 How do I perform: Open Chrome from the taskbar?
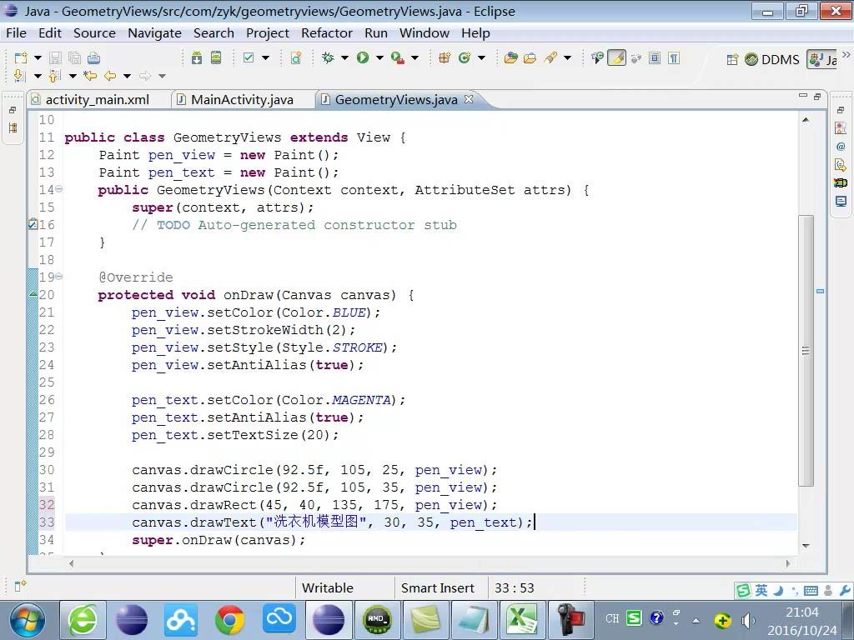click(x=230, y=619)
